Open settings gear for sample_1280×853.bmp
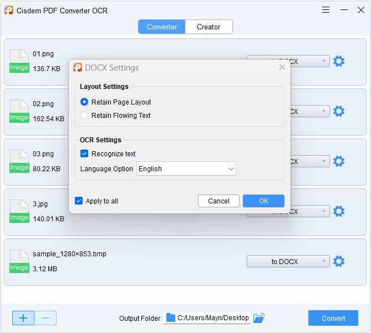Image resolution: width=371 pixels, height=333 pixels. click(339, 262)
